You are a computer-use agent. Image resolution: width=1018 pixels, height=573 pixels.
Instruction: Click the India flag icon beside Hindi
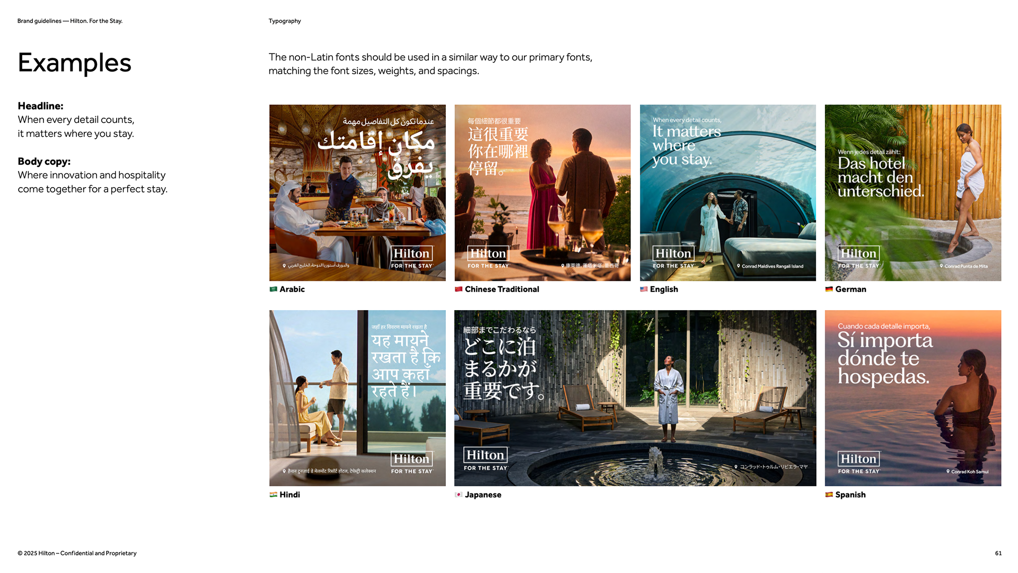(273, 495)
